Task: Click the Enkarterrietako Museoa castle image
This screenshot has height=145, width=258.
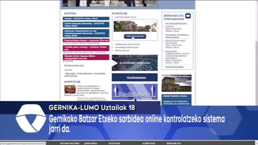Action: tap(176, 83)
